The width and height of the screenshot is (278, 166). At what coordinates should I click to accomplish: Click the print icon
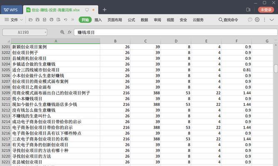coord(52,20)
